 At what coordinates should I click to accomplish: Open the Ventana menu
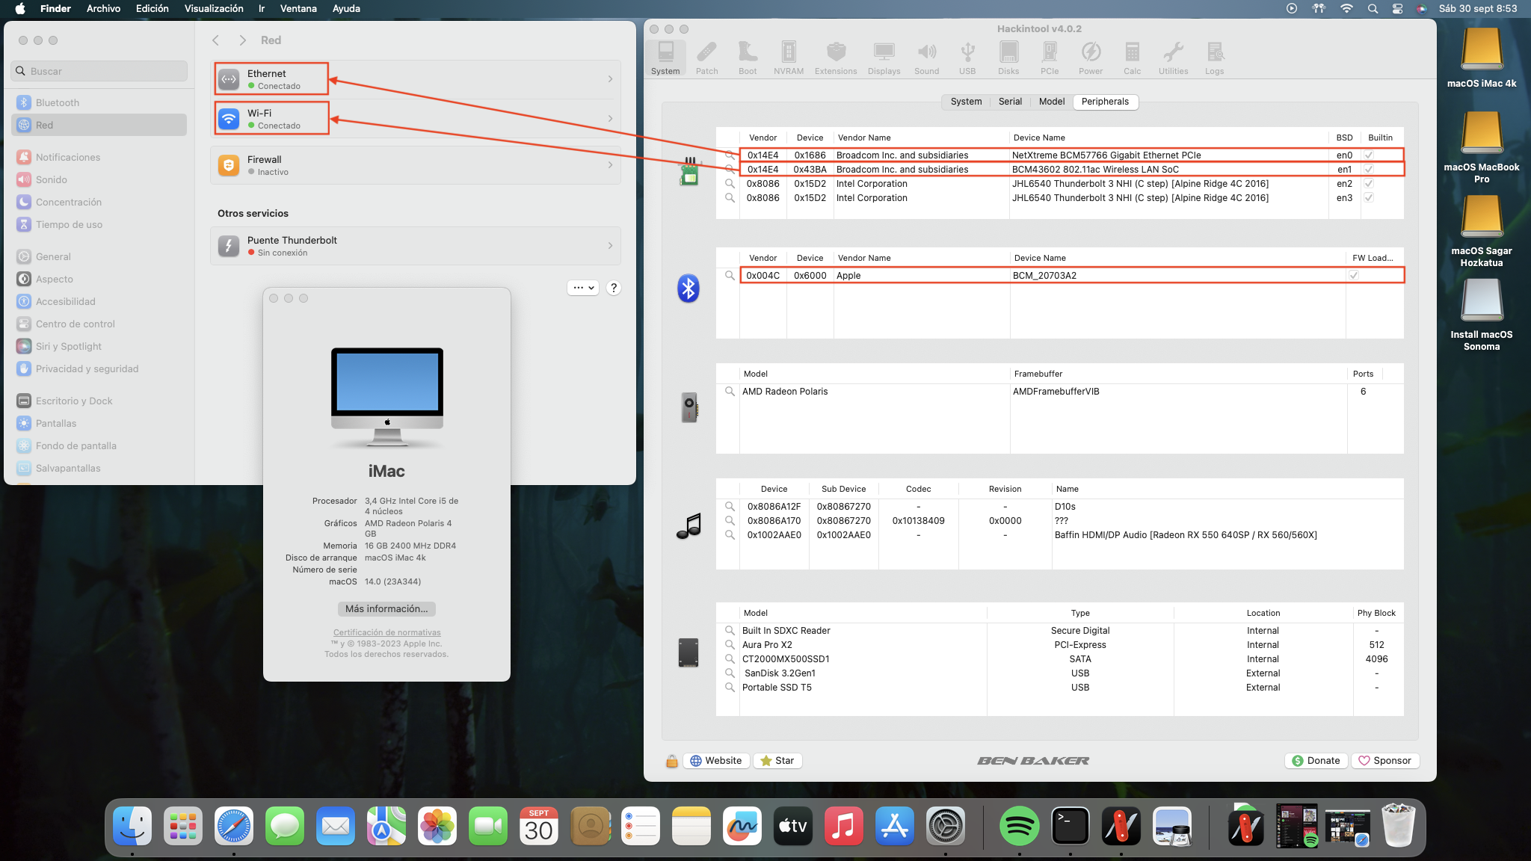tap(298, 9)
